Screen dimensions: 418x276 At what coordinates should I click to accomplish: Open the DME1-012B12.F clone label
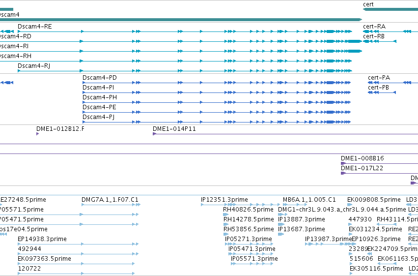60,129
